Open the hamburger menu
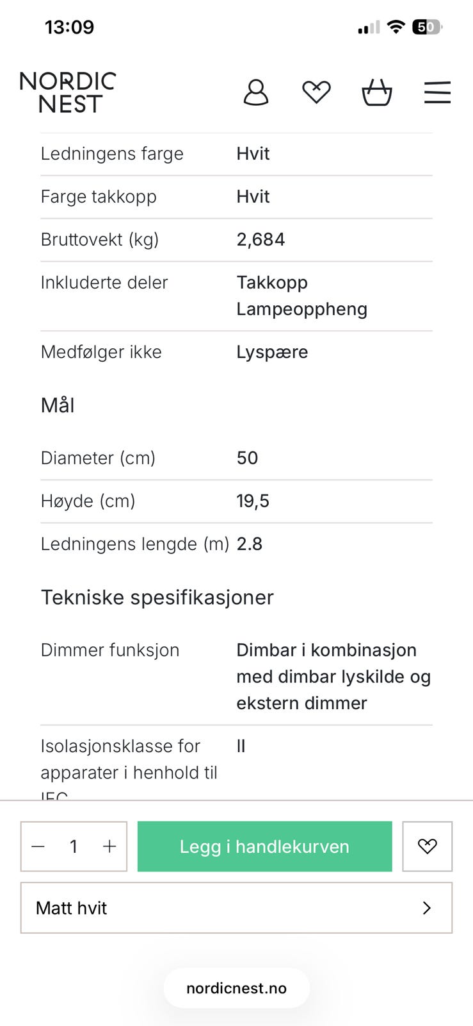473x1026 pixels. pos(437,92)
